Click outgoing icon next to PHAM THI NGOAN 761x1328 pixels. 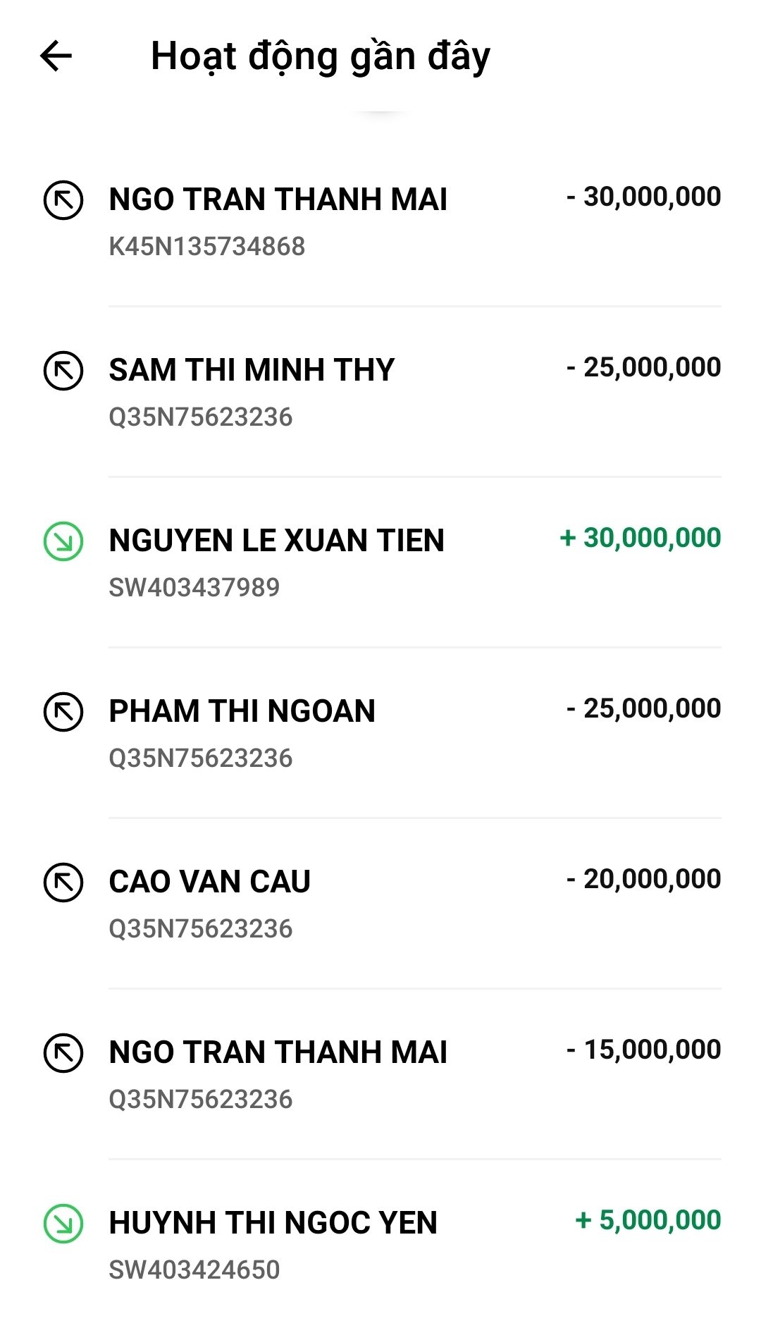[63, 712]
